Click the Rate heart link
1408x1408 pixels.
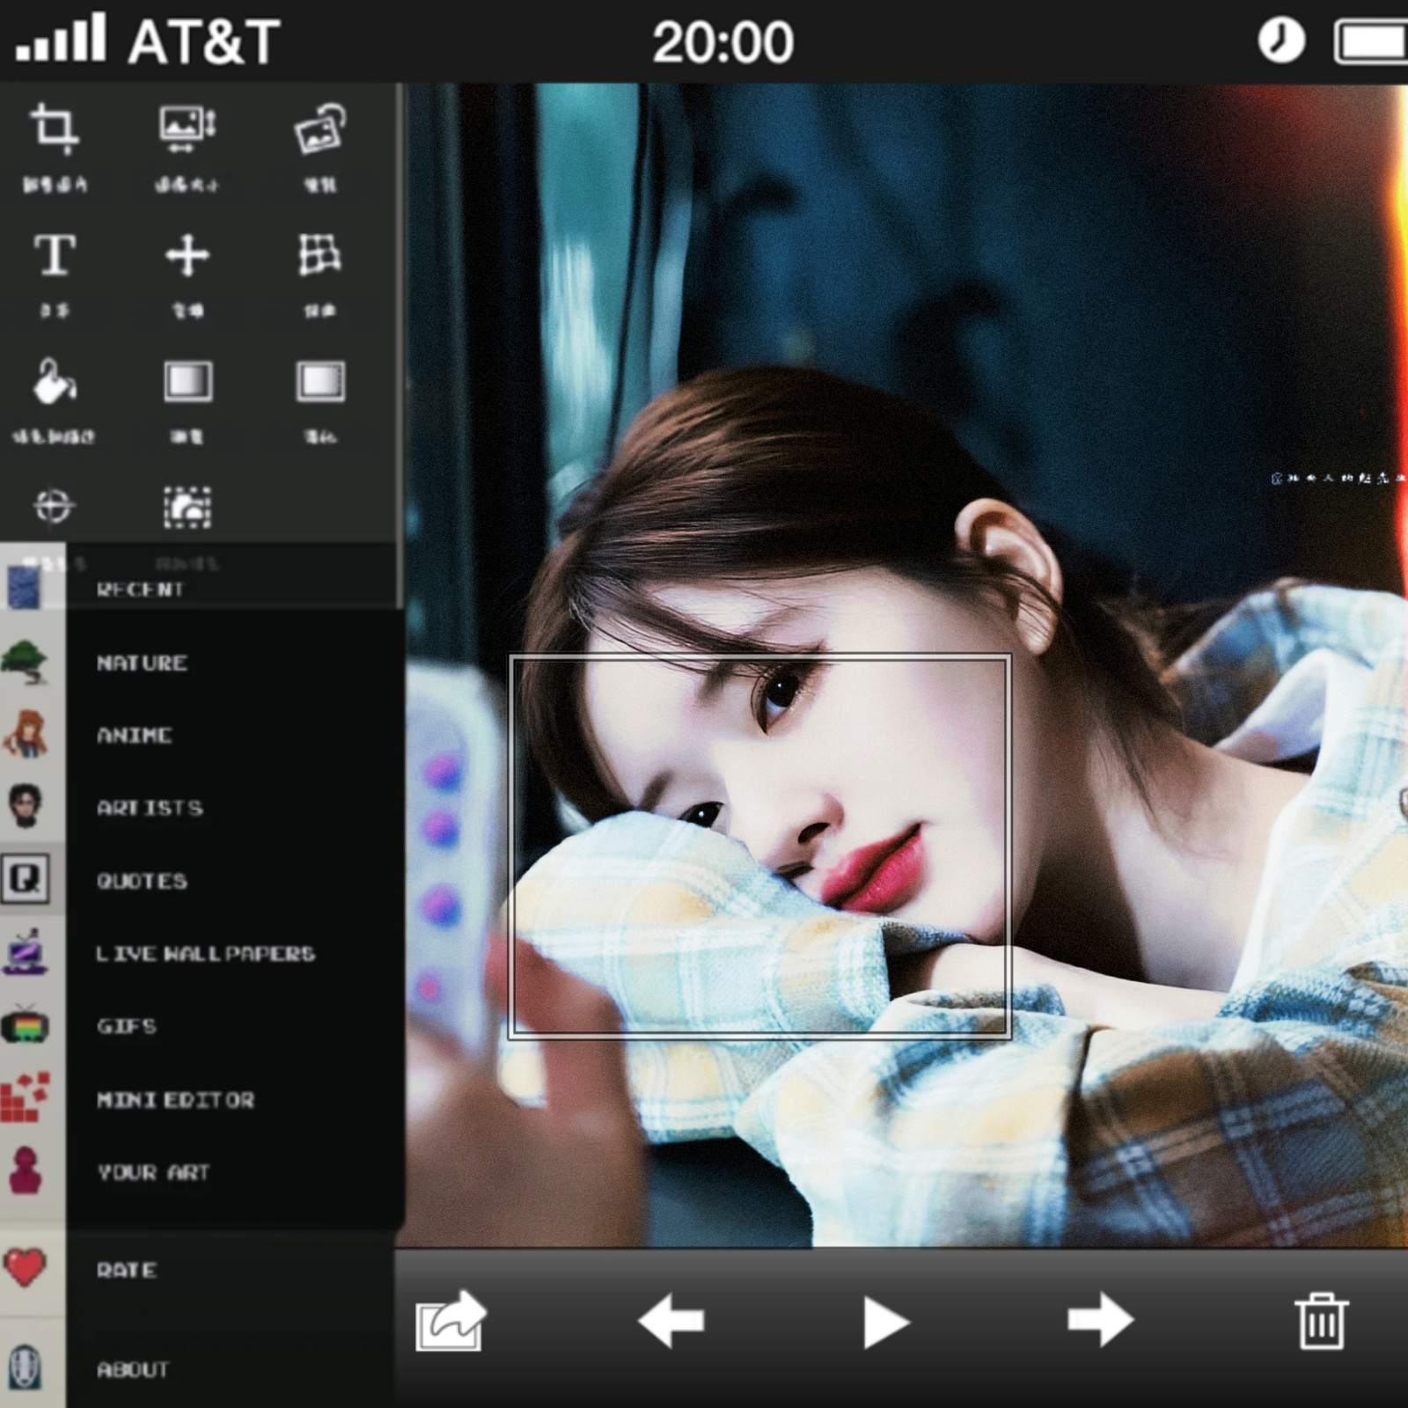tap(127, 1270)
